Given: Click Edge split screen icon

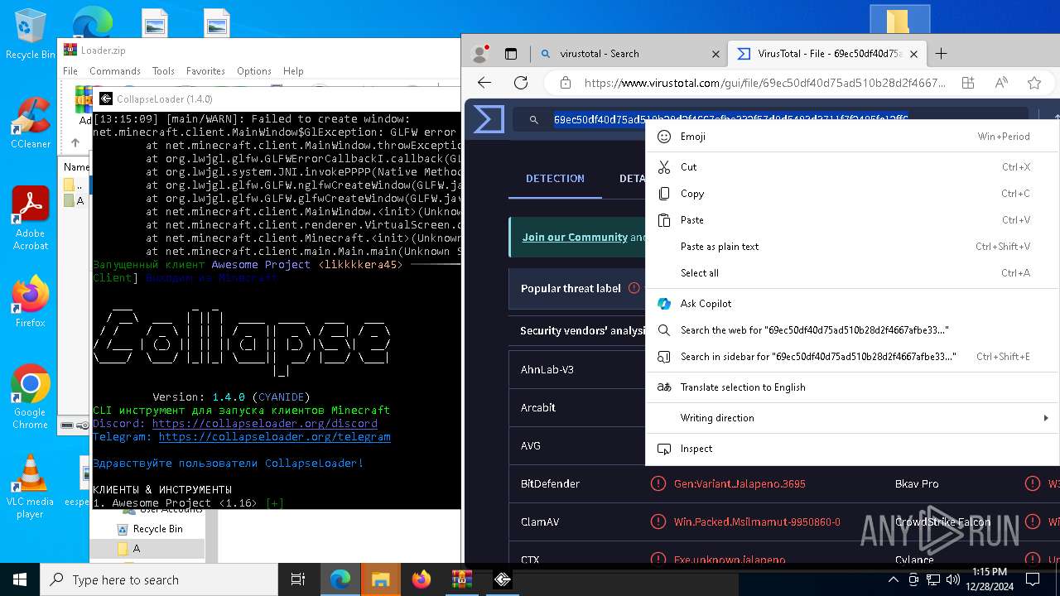Looking at the screenshot, I should tap(967, 83).
